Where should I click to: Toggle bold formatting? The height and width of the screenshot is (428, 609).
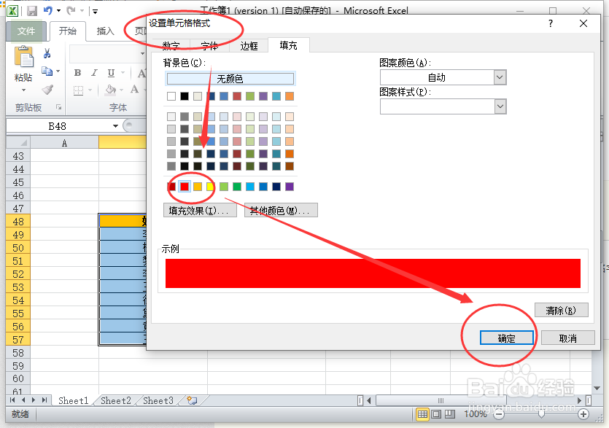point(78,73)
